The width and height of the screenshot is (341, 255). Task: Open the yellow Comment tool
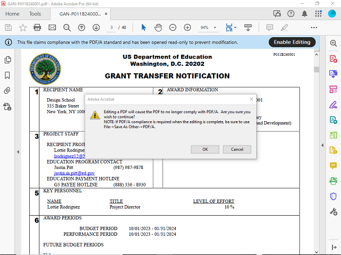click(333, 166)
